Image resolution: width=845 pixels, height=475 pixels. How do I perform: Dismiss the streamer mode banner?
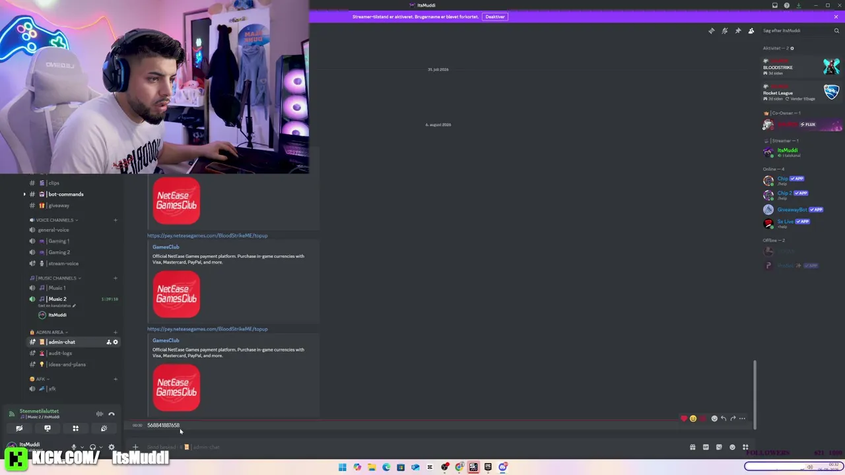tap(836, 16)
